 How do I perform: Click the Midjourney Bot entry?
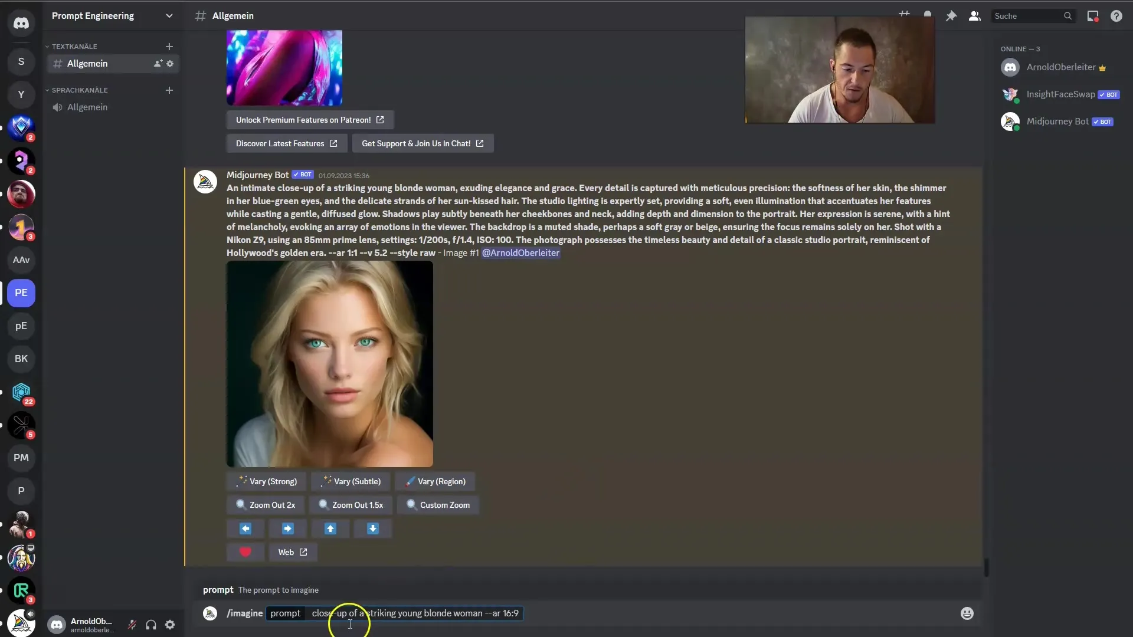click(x=1057, y=120)
